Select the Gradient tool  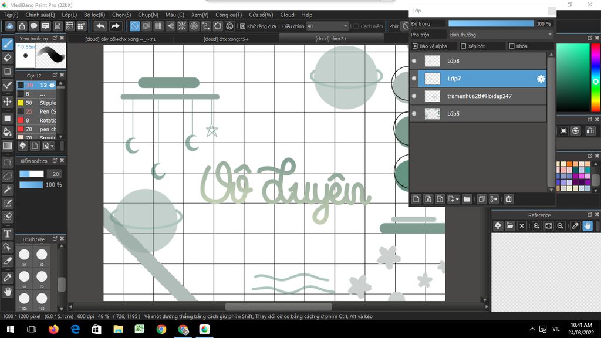coord(7,146)
